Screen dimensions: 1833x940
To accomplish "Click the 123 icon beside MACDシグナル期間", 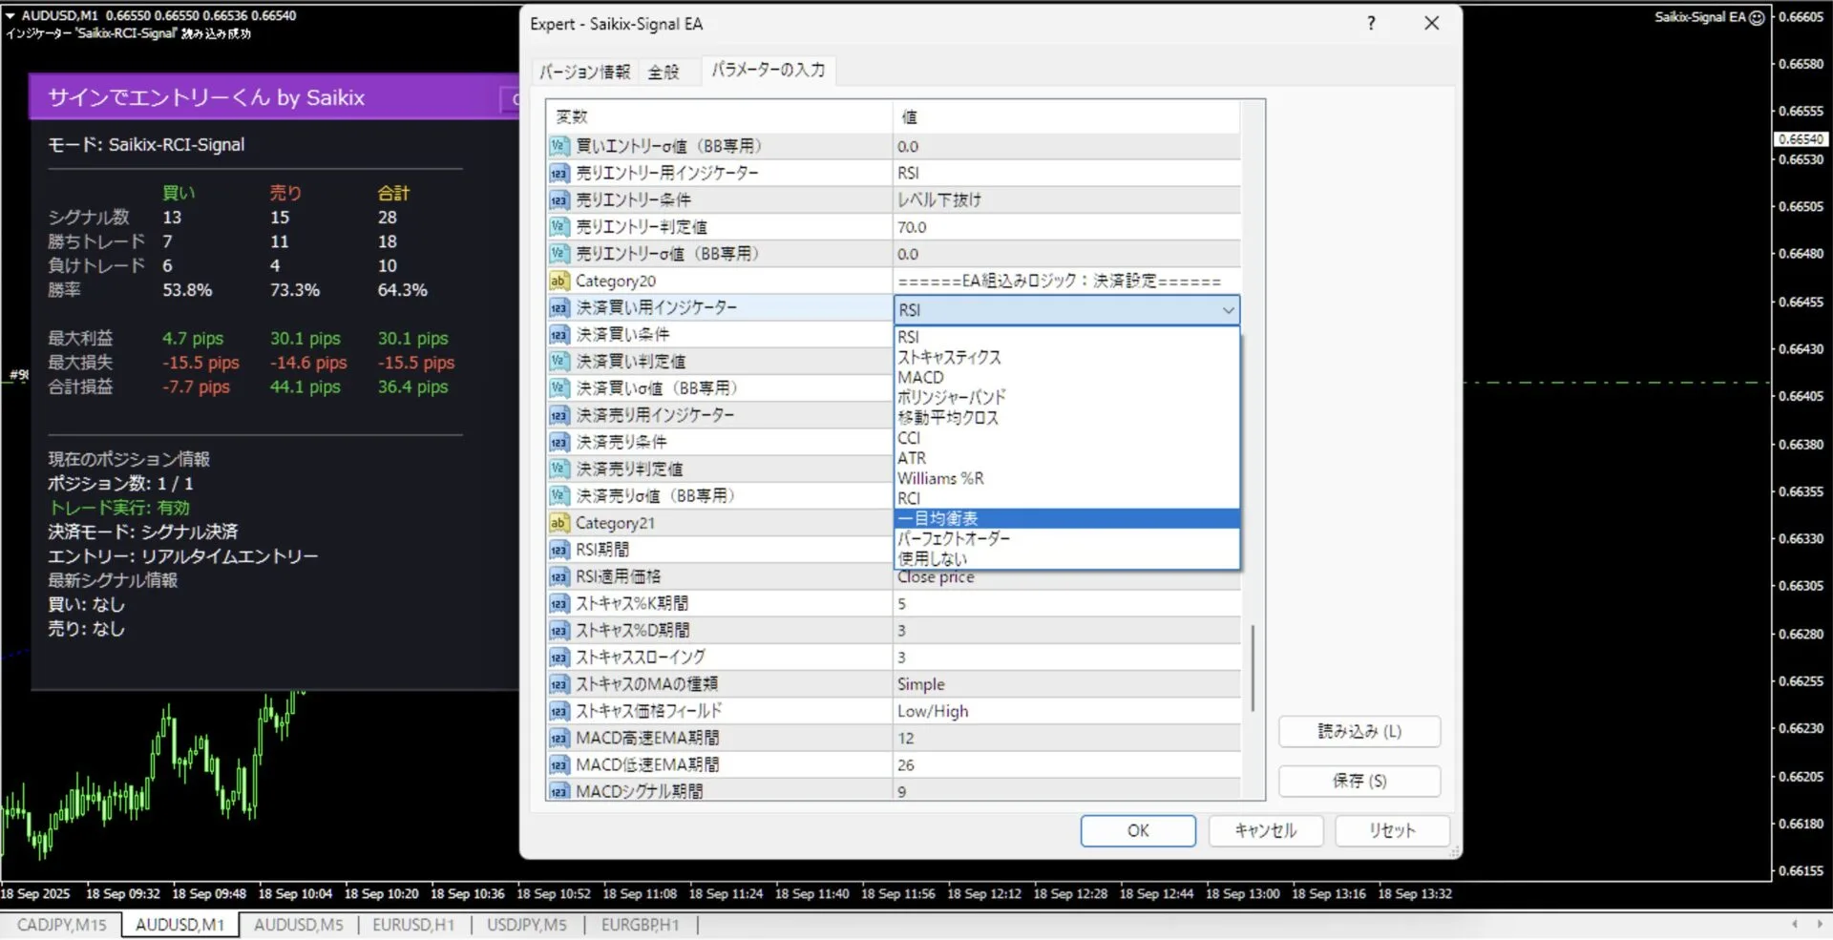I will point(559,791).
